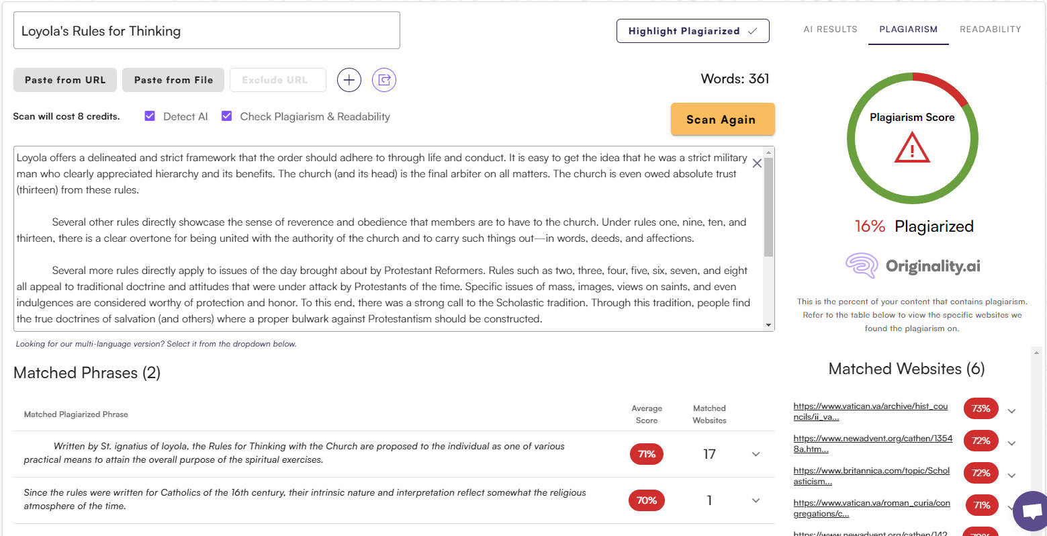
Task: Expand the britannica.com Scholasticism match
Action: tap(1012, 475)
